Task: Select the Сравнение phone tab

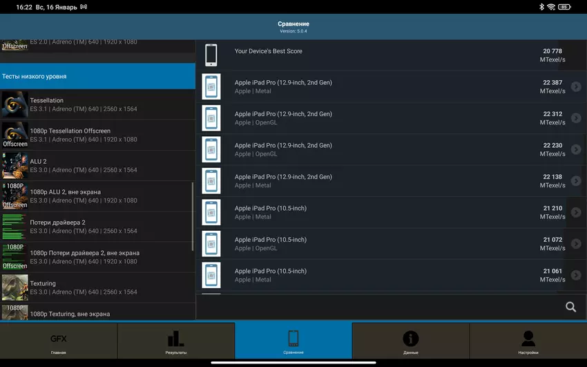Action: tap(293, 341)
